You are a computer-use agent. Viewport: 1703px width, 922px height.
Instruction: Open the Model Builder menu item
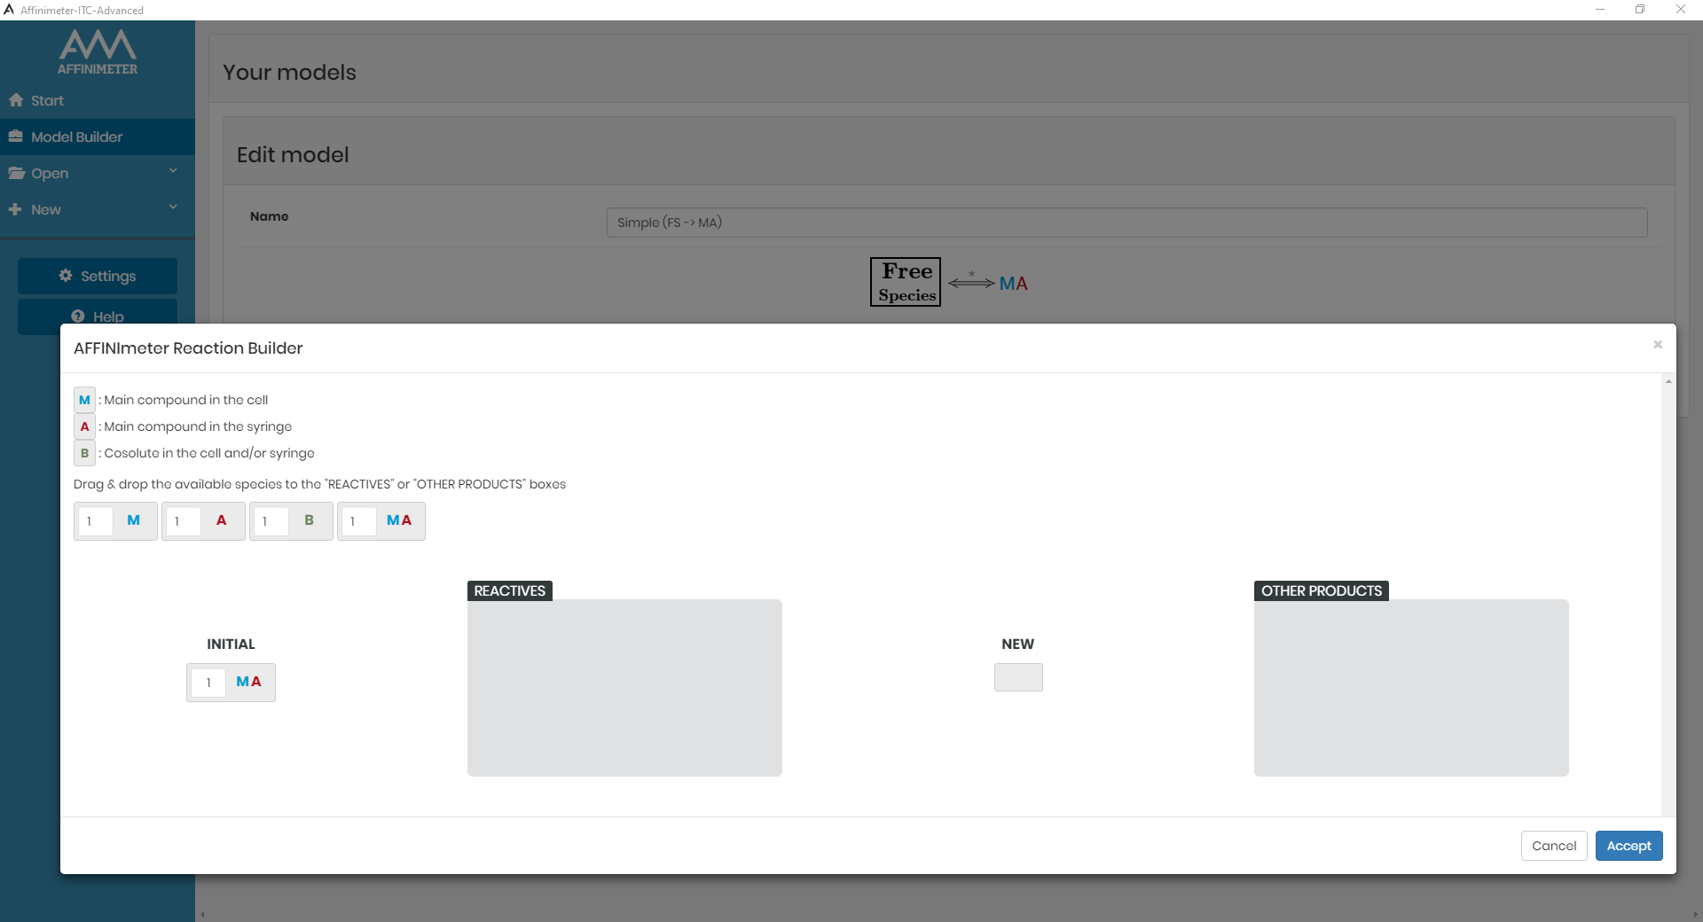click(77, 137)
